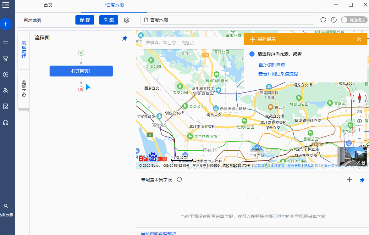Open the 全景 street view thumbnail
The height and width of the screenshot is (235, 369).
[353, 156]
